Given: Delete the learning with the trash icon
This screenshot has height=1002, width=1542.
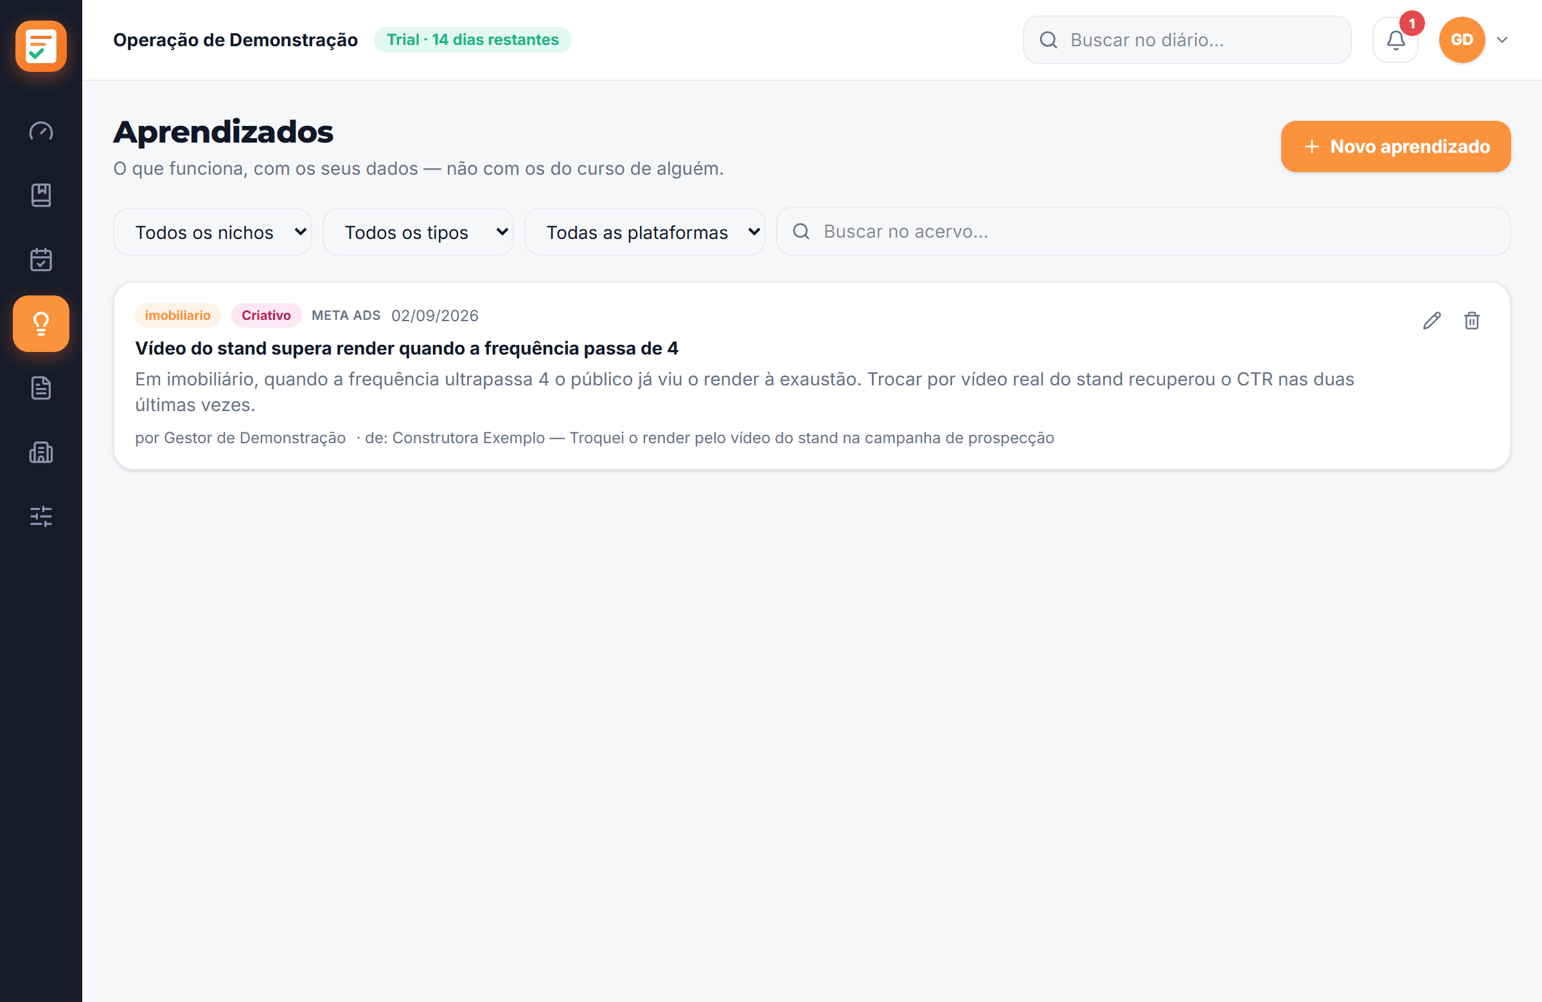Looking at the screenshot, I should click(x=1471, y=320).
